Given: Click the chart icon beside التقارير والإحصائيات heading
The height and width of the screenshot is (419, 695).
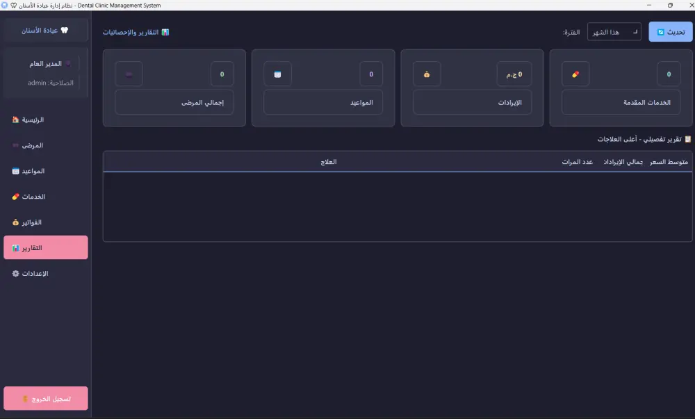Looking at the screenshot, I should pyautogui.click(x=165, y=33).
